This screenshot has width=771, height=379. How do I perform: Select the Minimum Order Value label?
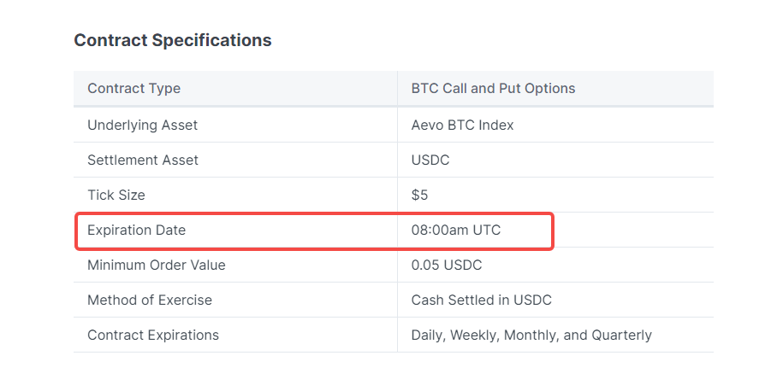[157, 265]
